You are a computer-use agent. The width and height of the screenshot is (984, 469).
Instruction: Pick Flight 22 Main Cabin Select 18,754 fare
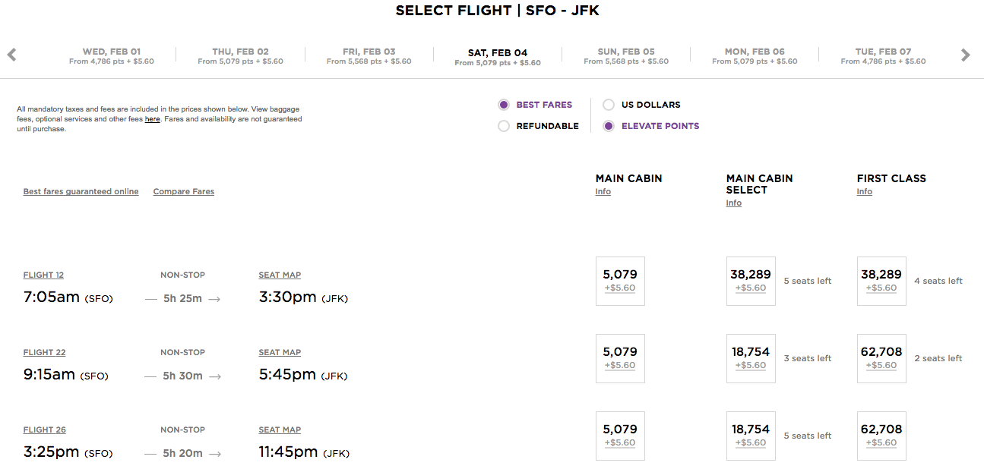click(x=751, y=358)
